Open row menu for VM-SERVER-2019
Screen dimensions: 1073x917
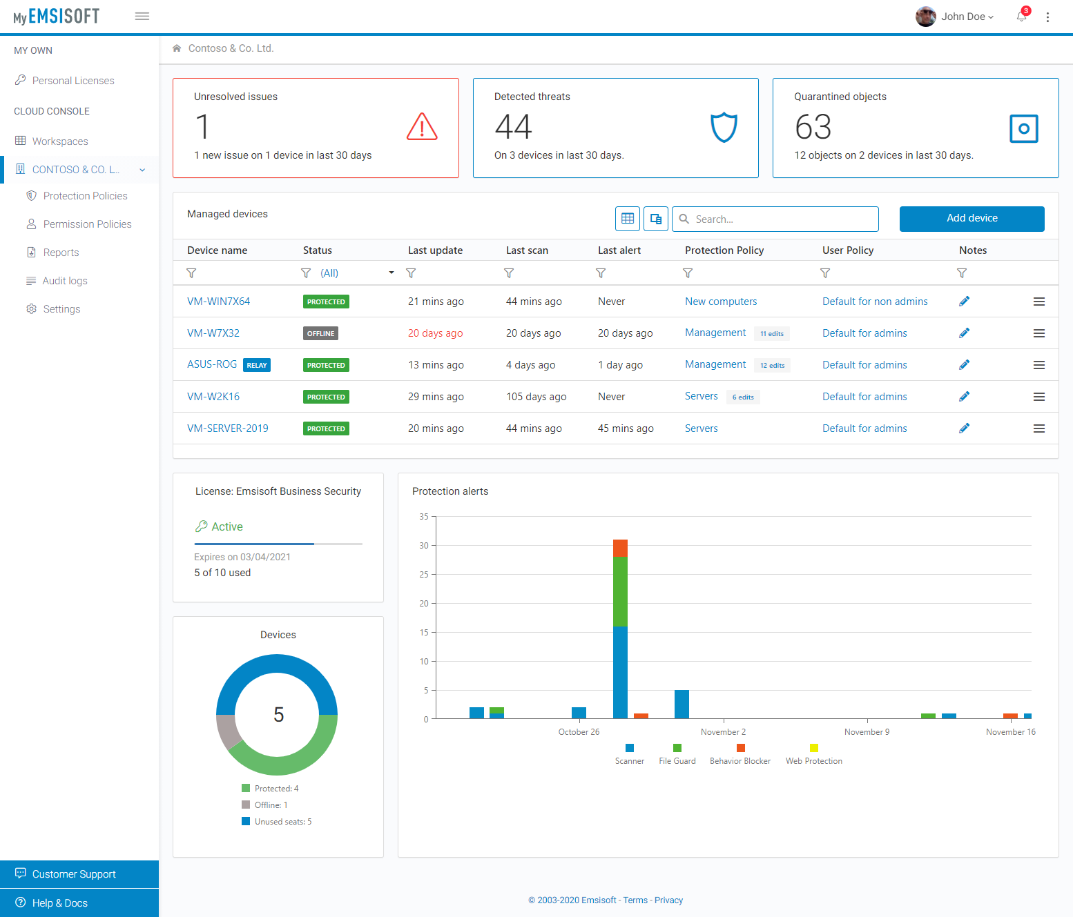point(1039,428)
